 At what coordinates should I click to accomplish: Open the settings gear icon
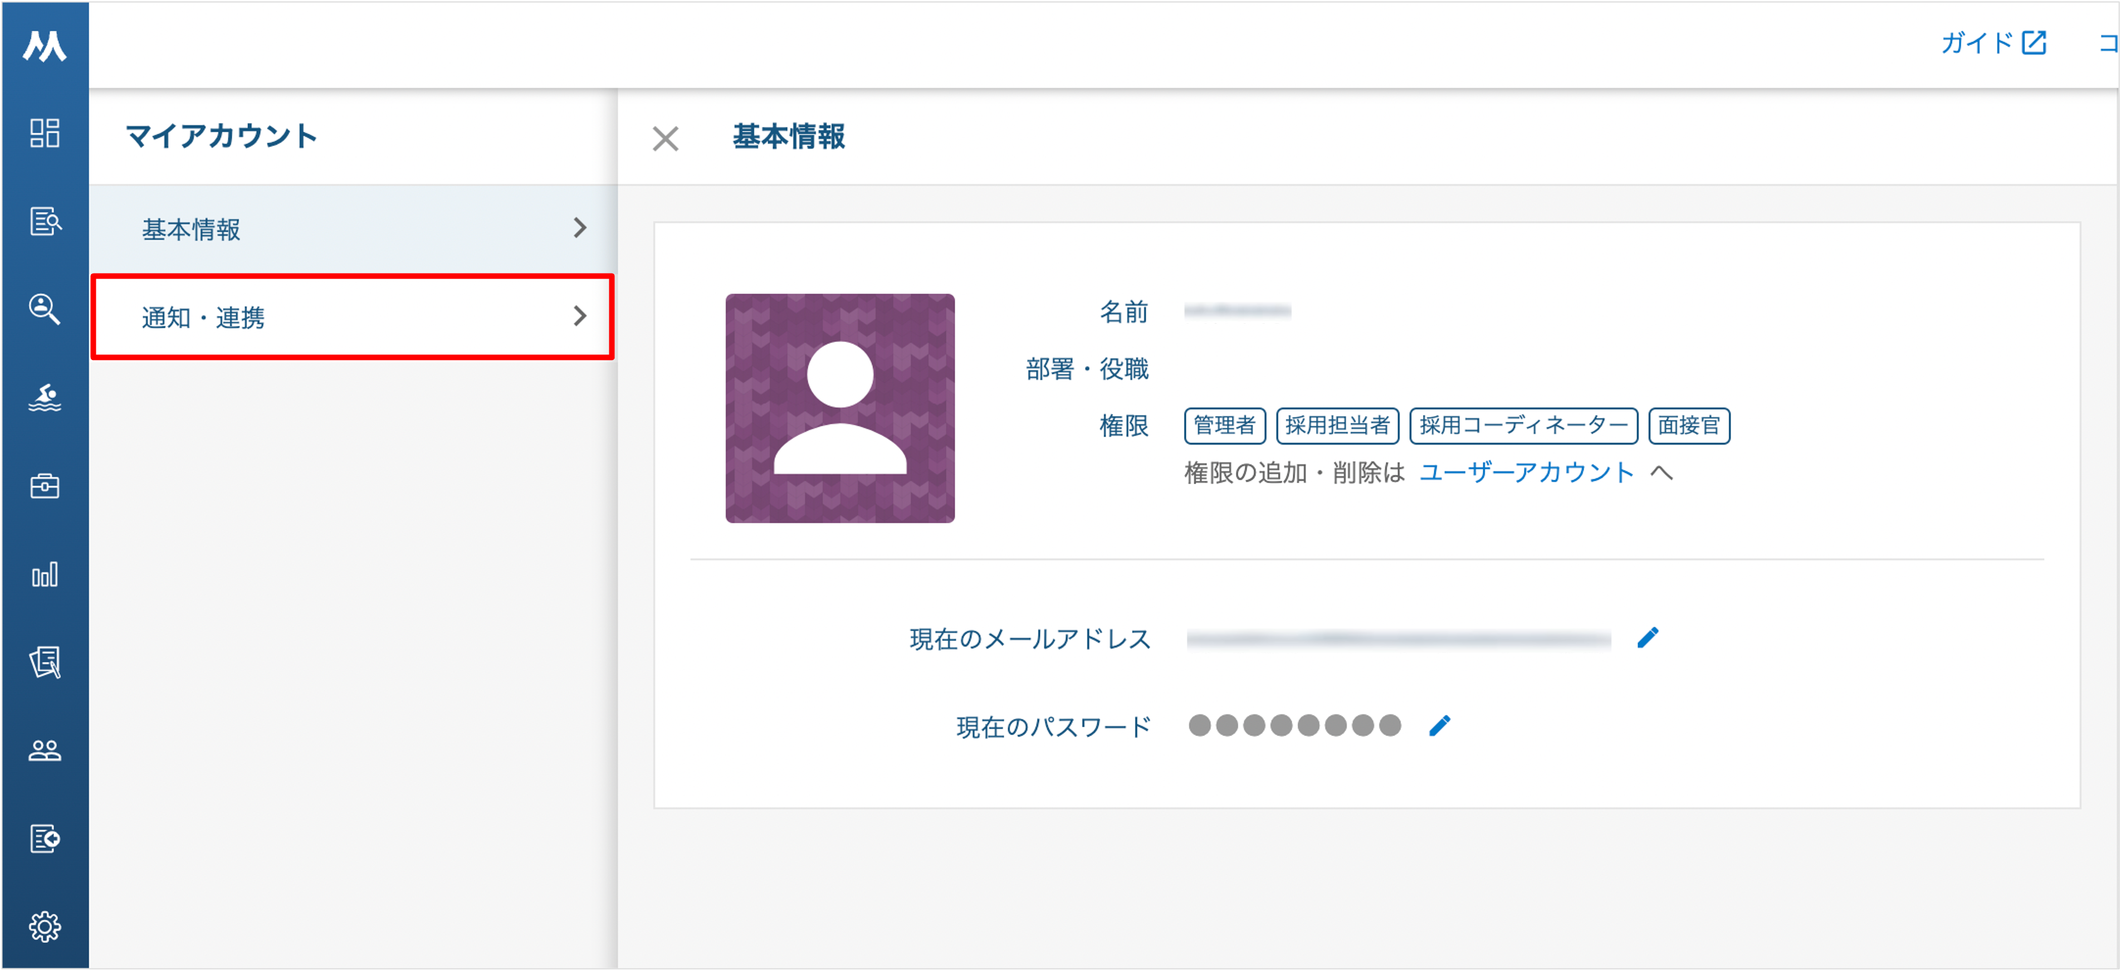pos(45,927)
